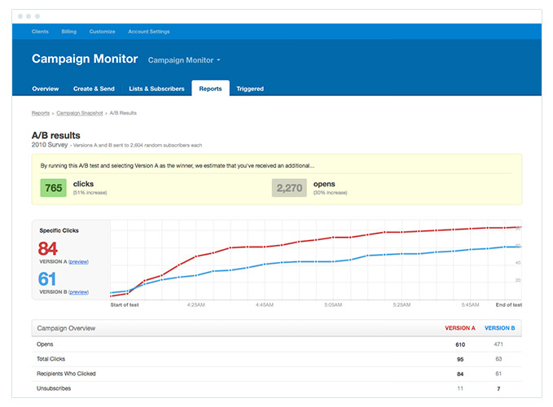Click the 5:25AM chart axis label
Screen dimensions: 553x407
pyautogui.click(x=402, y=304)
